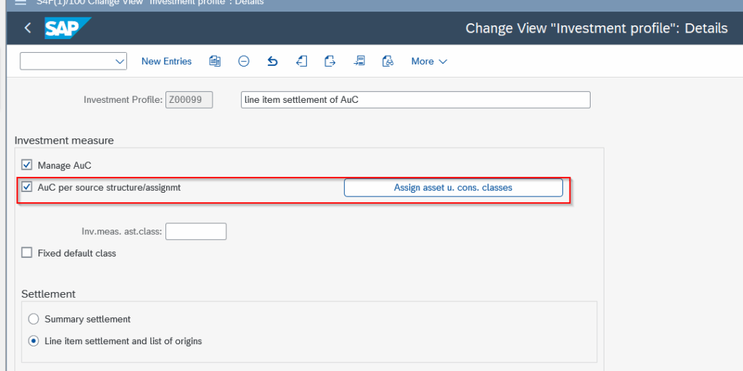Click the back arrow beside SAP logo
Screen dimensions: 743x371
[28, 28]
